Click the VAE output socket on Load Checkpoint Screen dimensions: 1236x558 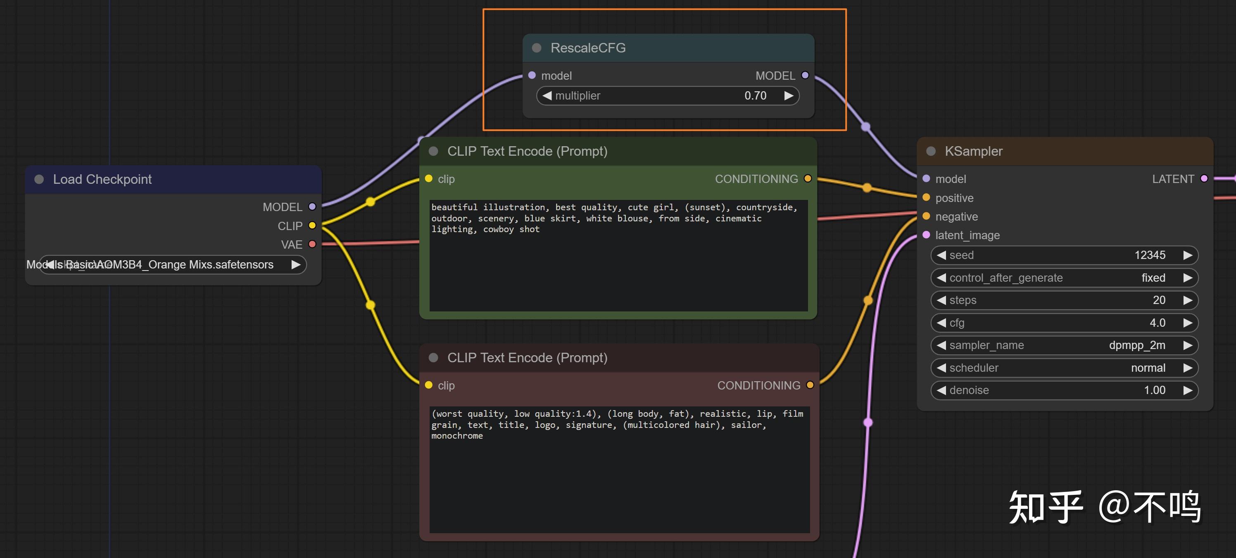[x=312, y=244]
